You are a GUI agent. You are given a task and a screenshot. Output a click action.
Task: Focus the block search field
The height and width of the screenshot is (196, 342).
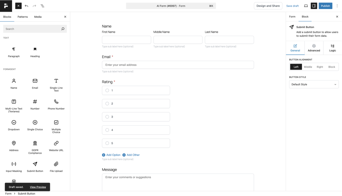(35, 29)
